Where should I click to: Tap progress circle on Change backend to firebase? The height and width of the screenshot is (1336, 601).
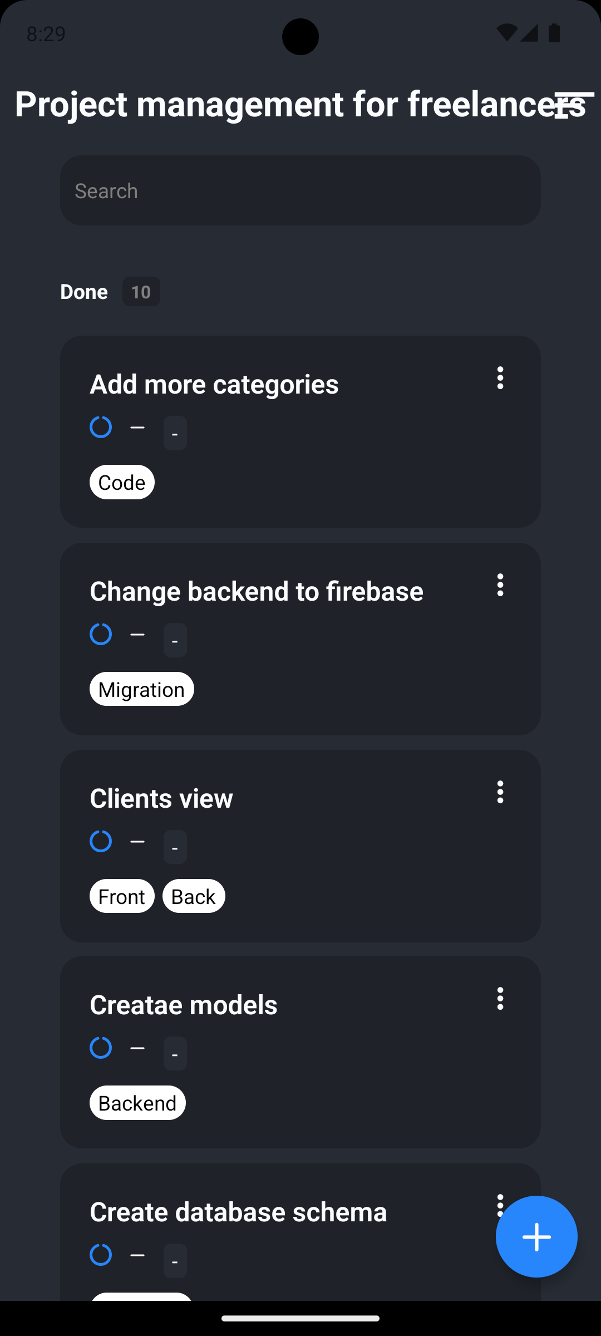[101, 634]
